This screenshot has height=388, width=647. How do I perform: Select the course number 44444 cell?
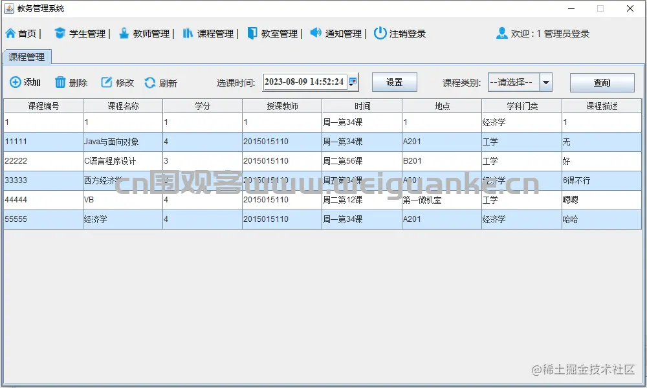(x=43, y=200)
